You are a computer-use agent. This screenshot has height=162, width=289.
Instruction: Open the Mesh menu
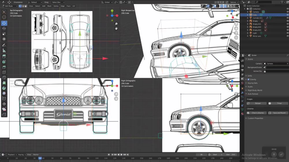[49, 6]
